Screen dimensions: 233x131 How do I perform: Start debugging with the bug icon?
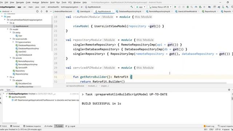point(188,7)
